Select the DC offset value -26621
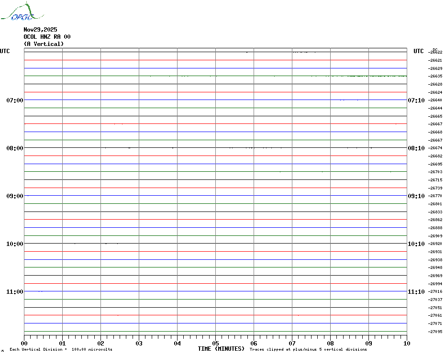This screenshot has height=356, width=445. (x=435, y=60)
